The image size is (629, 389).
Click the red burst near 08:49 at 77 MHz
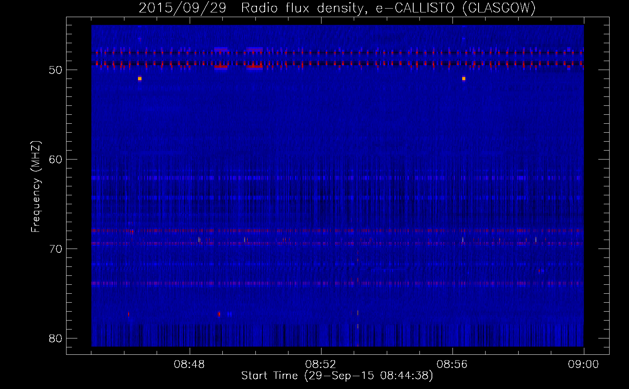(219, 314)
